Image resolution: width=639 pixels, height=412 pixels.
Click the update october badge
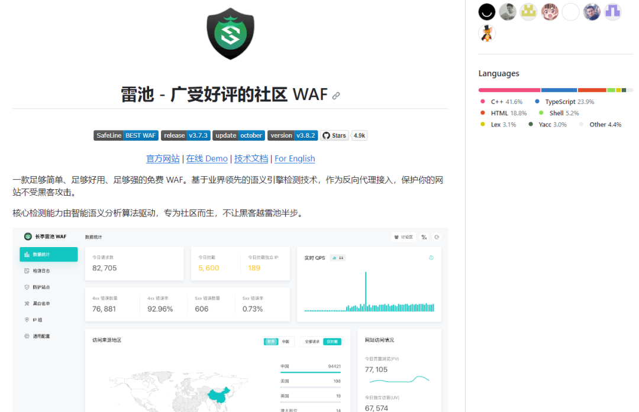(239, 135)
